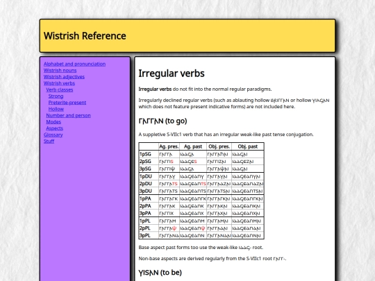Click the bold 'Irregular verbs' intro text
This screenshot has height=281, width=375.
155,90
